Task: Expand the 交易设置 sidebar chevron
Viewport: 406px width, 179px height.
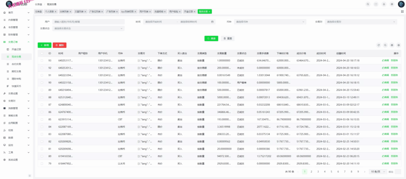Action: point(29,94)
